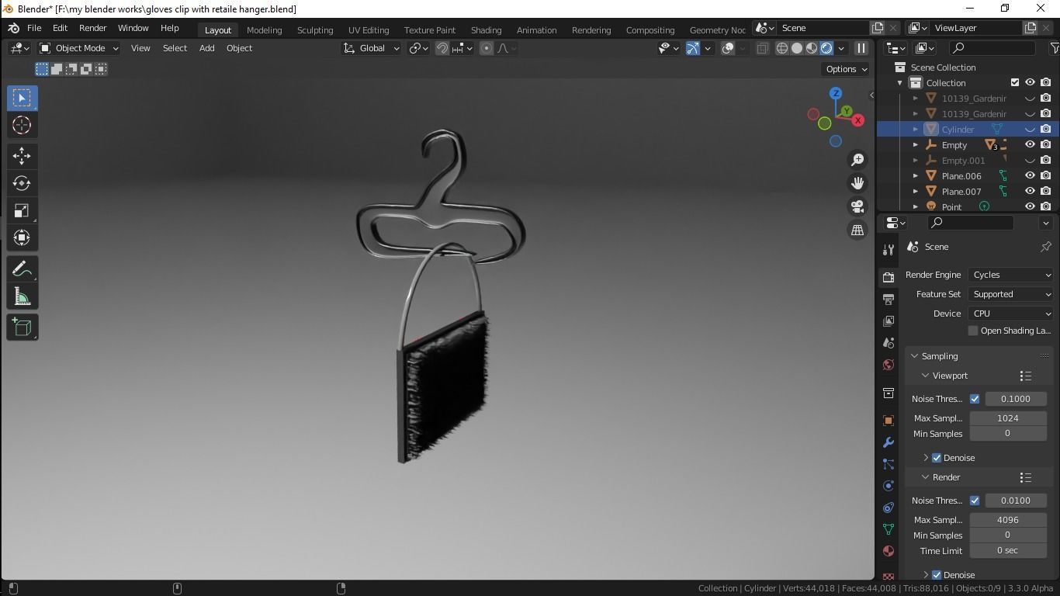Open Object Mode dropdown

[x=79, y=48]
